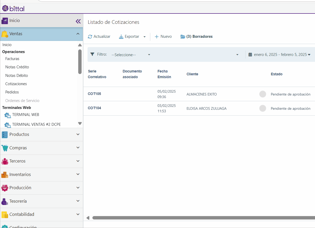Screen dimensions: 315x228
Task: Click the Ventas shopping bag icon
Action: tap(5, 34)
